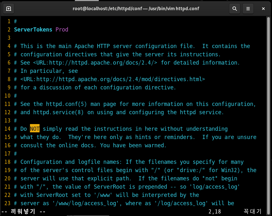The image size is (272, 216).
Task: Click the ServerTokens directive on line 2
Action: tap(33, 30)
